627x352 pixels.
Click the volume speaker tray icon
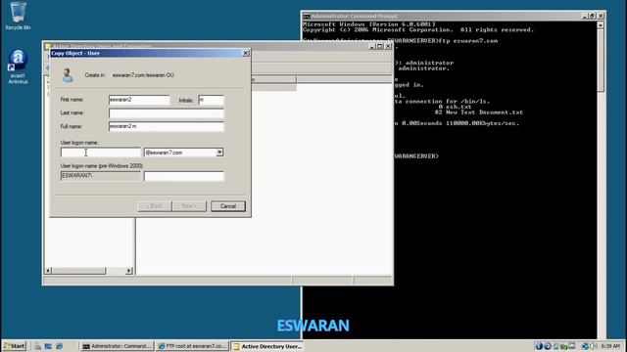[x=594, y=346]
